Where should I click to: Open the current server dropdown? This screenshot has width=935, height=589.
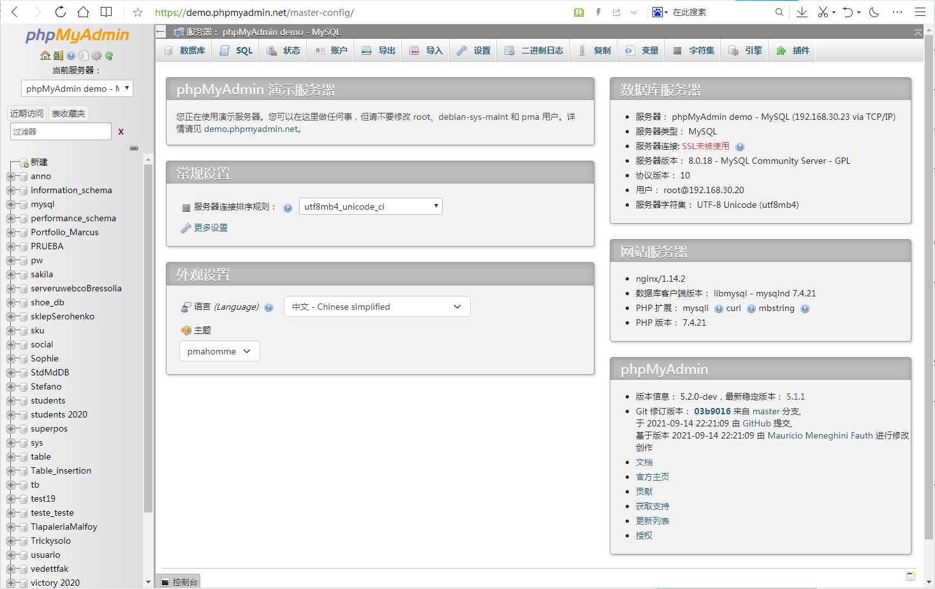(x=77, y=89)
